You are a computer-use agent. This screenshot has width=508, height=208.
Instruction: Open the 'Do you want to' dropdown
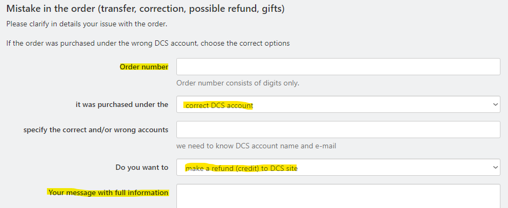[x=338, y=167]
